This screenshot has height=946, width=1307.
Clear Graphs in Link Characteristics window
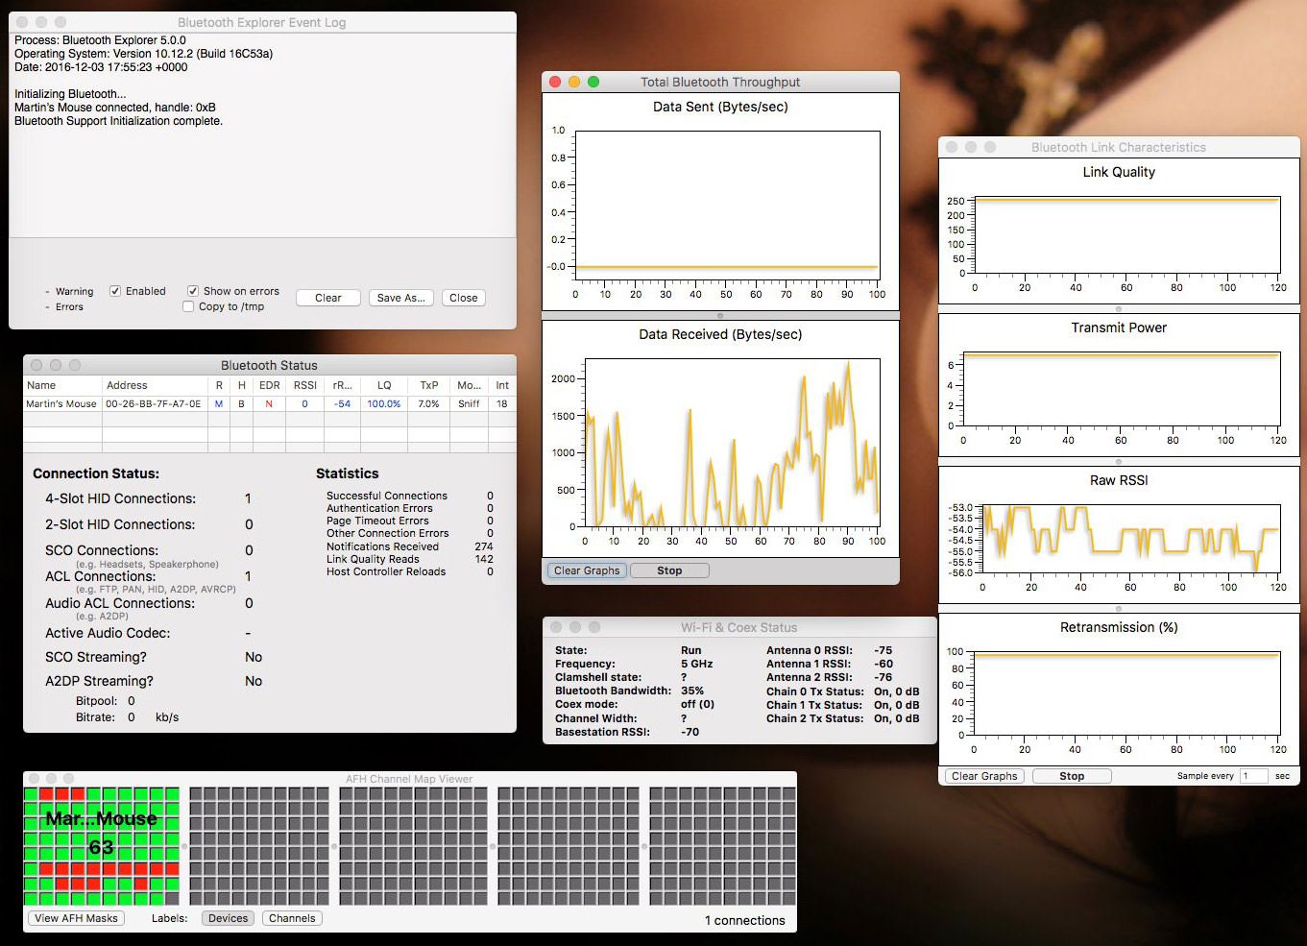click(984, 776)
